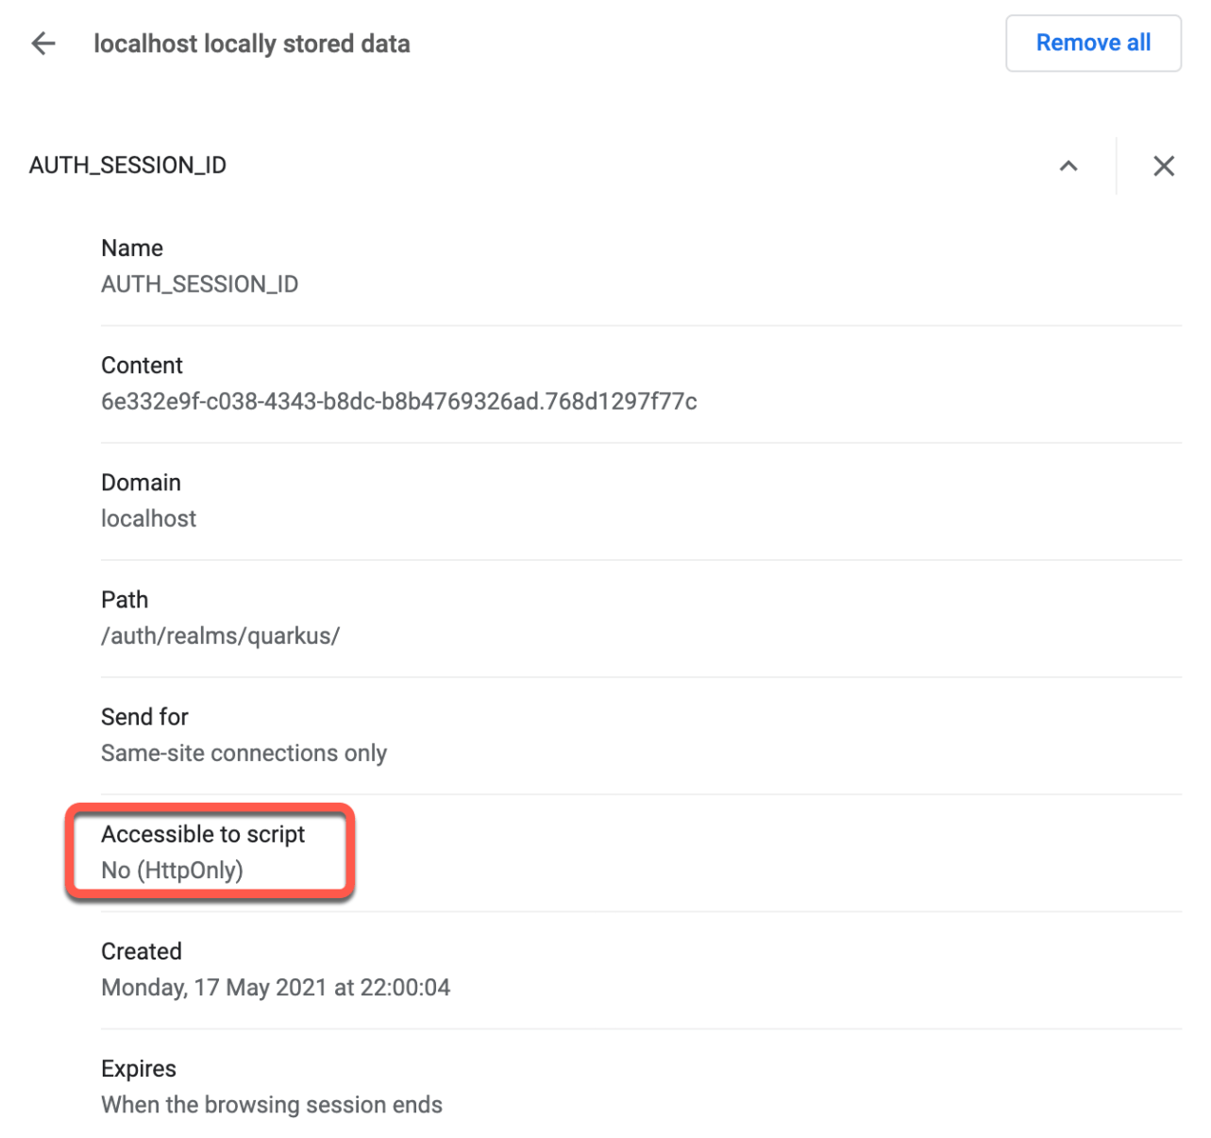The image size is (1211, 1138).
Task: Click the back arrow to return to site data list
Action: (42, 43)
